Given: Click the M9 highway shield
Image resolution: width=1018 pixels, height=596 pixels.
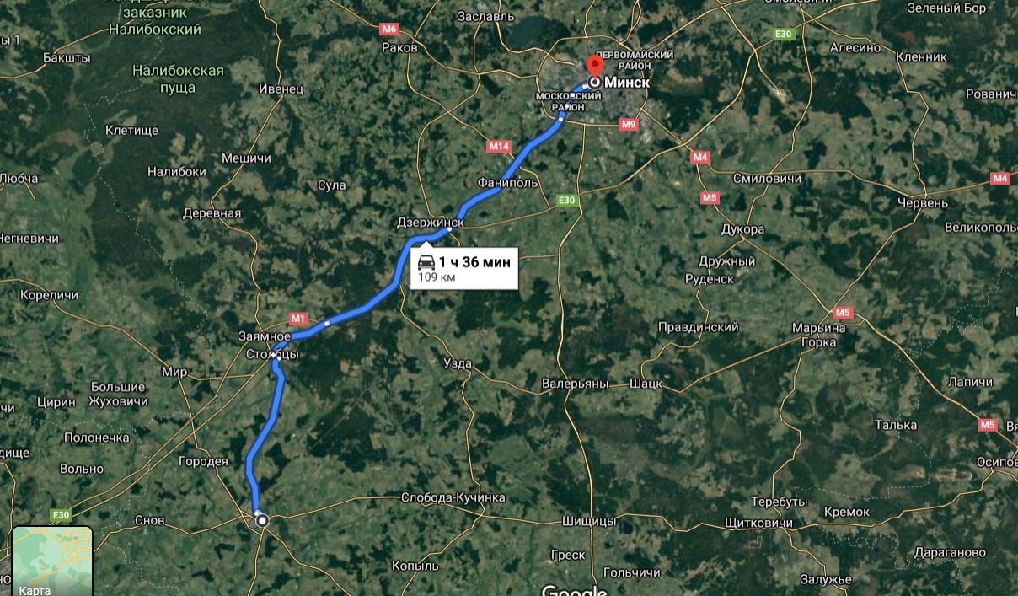Looking at the screenshot, I should tap(628, 125).
